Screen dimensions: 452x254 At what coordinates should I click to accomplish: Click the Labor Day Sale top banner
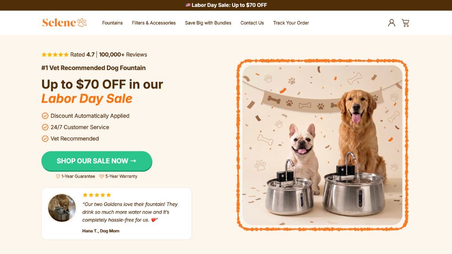click(226, 5)
